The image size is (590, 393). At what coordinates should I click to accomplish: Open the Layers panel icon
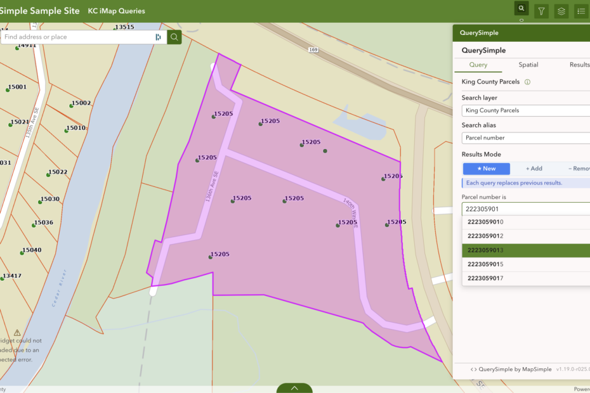tap(561, 10)
